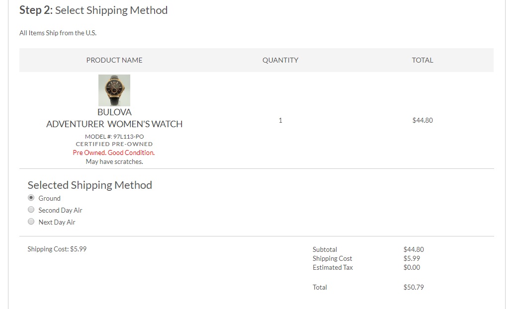This screenshot has width=523, height=309.
Task: Choose the Second Day Air radio button
Action: [31, 210]
